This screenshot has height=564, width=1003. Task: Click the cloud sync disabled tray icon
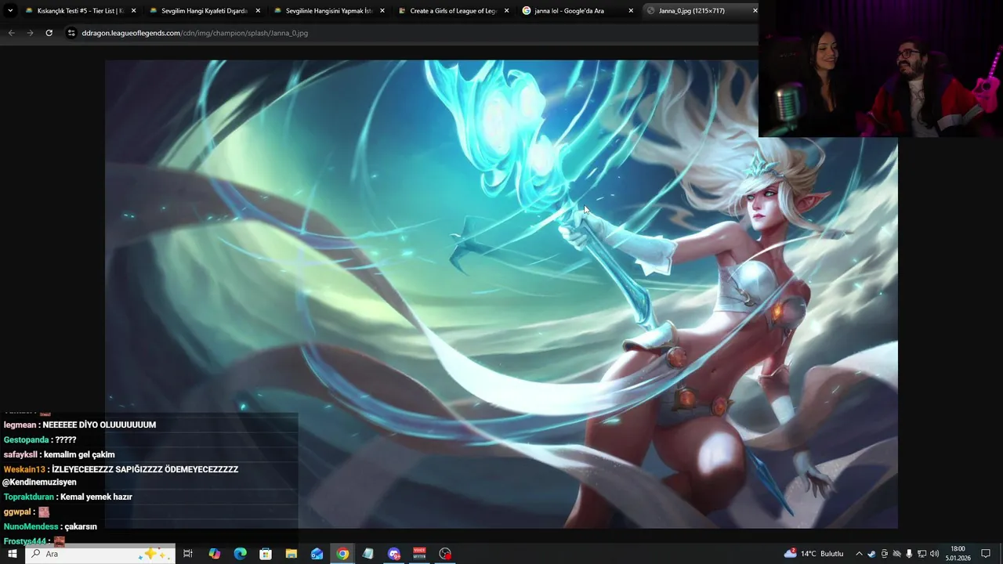[x=896, y=554]
